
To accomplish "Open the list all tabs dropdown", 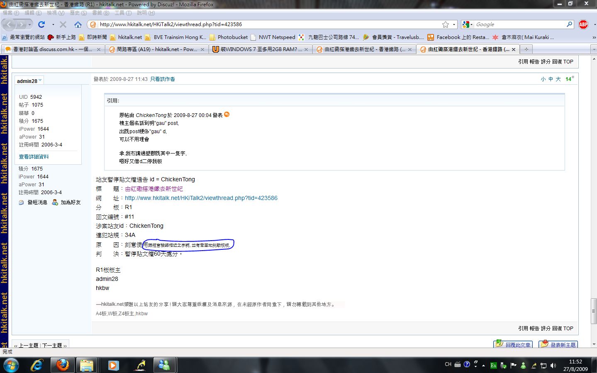I will click(593, 49).
